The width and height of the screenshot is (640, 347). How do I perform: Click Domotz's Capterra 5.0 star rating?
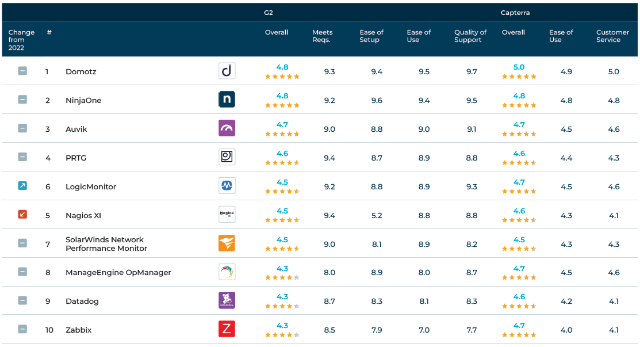(519, 71)
